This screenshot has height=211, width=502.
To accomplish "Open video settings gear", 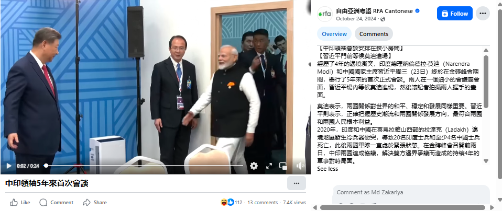I will [254, 166].
